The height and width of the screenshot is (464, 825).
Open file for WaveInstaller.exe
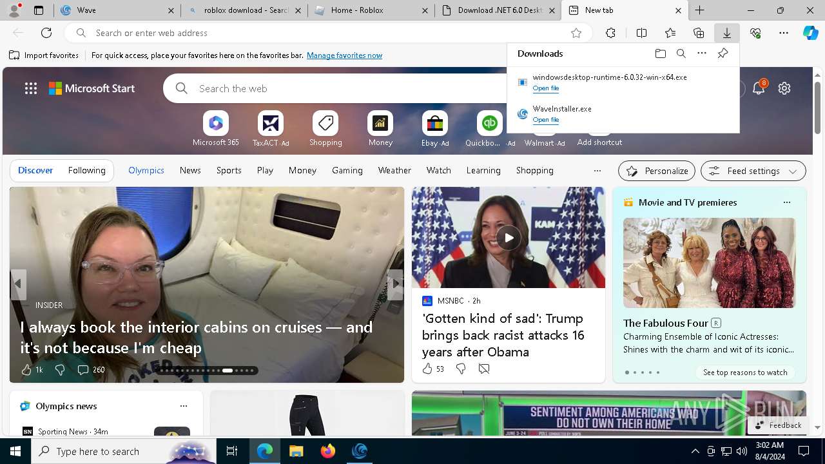tap(545, 120)
